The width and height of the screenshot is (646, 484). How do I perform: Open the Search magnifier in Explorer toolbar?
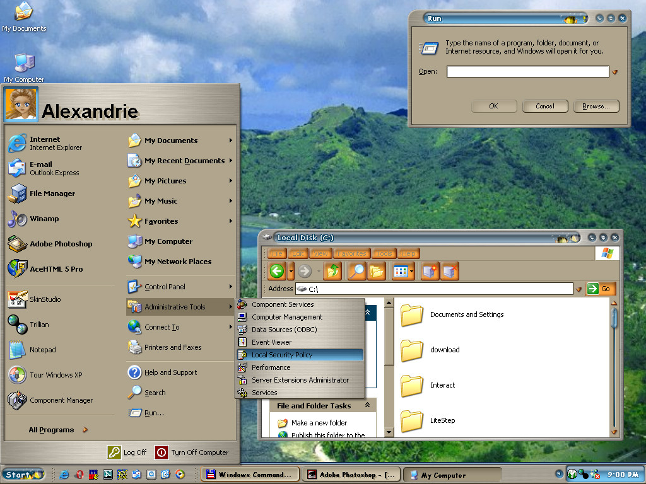tap(357, 271)
